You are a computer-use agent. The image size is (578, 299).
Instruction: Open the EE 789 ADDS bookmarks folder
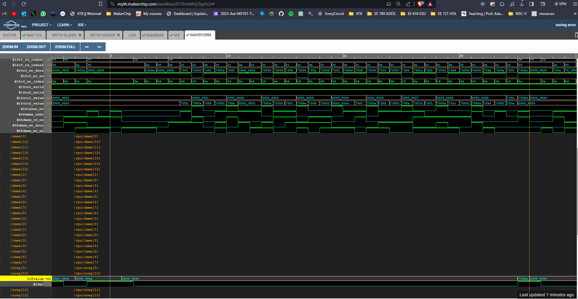pos(381,14)
